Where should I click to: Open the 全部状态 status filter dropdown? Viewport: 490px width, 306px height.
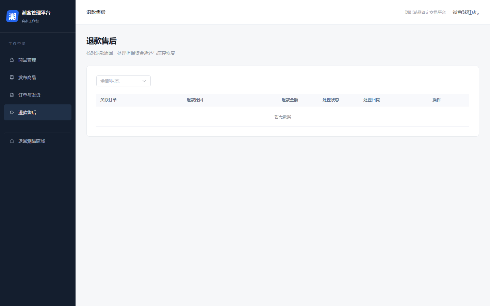pos(124,81)
